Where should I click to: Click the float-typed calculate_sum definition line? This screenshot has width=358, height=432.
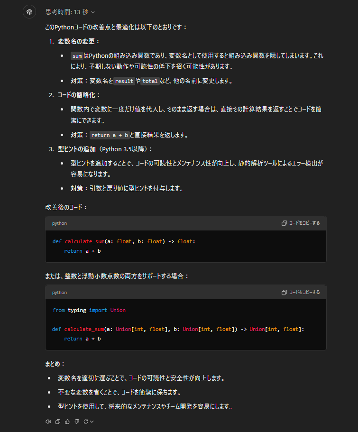[x=123, y=241]
